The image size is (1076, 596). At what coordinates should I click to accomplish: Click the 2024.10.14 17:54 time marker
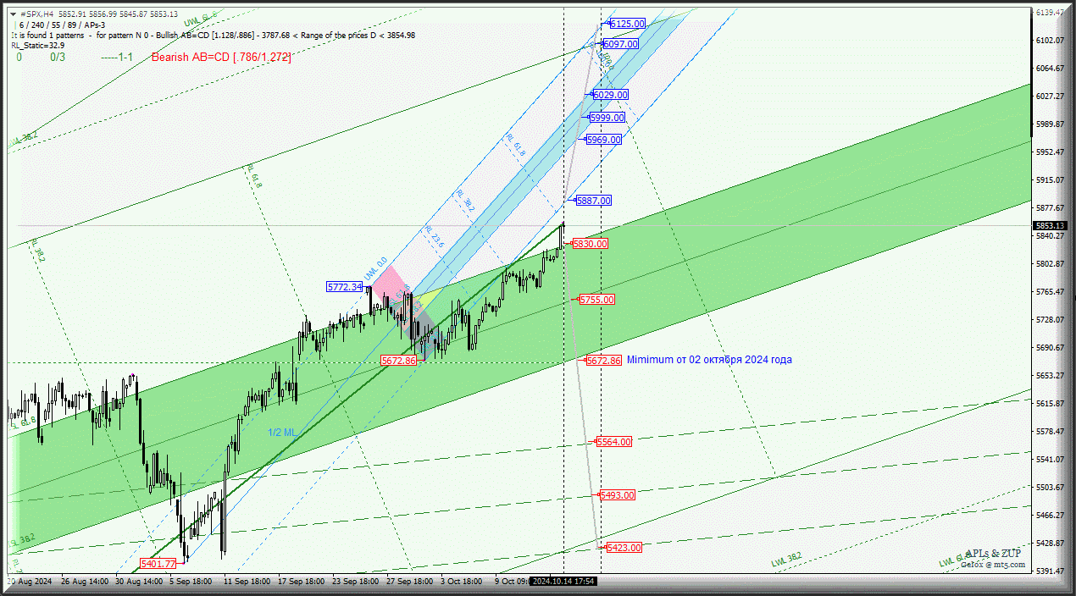[563, 582]
